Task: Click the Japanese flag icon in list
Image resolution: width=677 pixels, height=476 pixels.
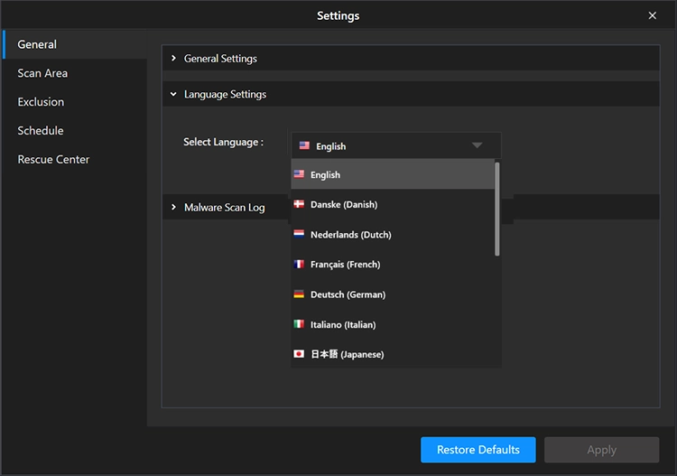Action: click(x=299, y=354)
